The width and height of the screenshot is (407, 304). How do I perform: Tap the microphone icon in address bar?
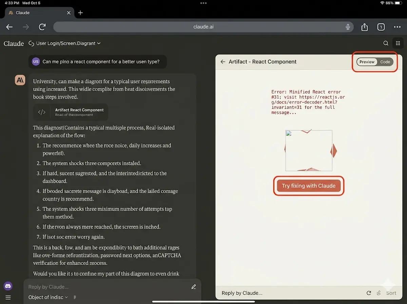coord(348,27)
